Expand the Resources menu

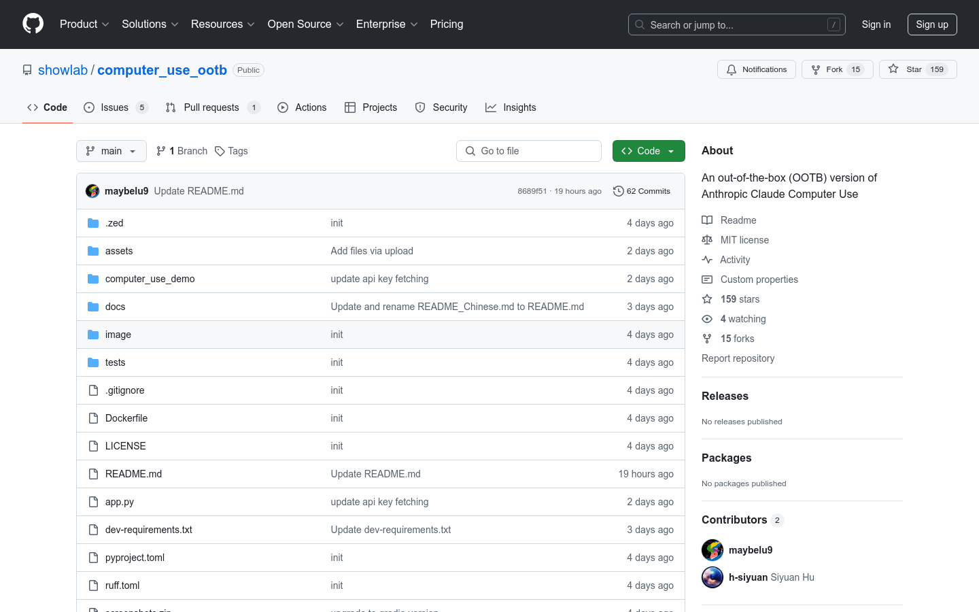[223, 24]
